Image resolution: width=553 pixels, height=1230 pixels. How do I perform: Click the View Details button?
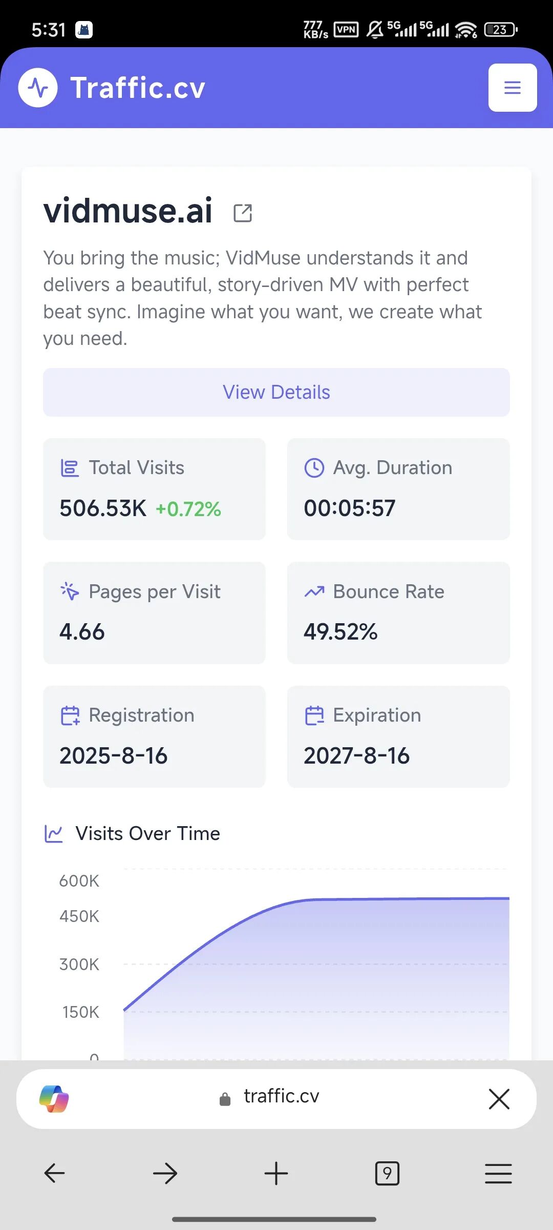click(276, 392)
